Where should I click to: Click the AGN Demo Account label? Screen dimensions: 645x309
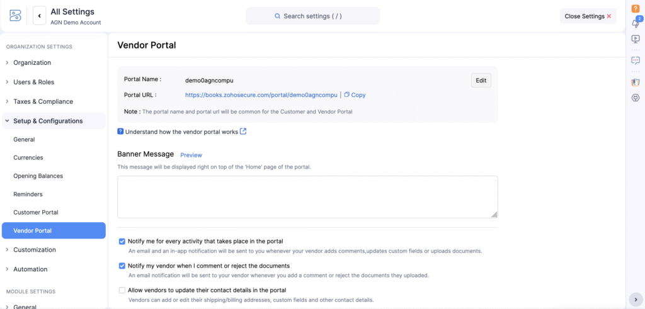point(76,23)
